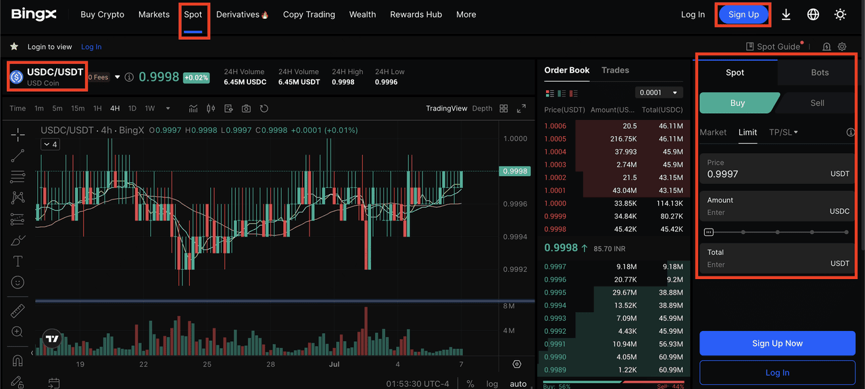Click the Total input field

click(778, 258)
